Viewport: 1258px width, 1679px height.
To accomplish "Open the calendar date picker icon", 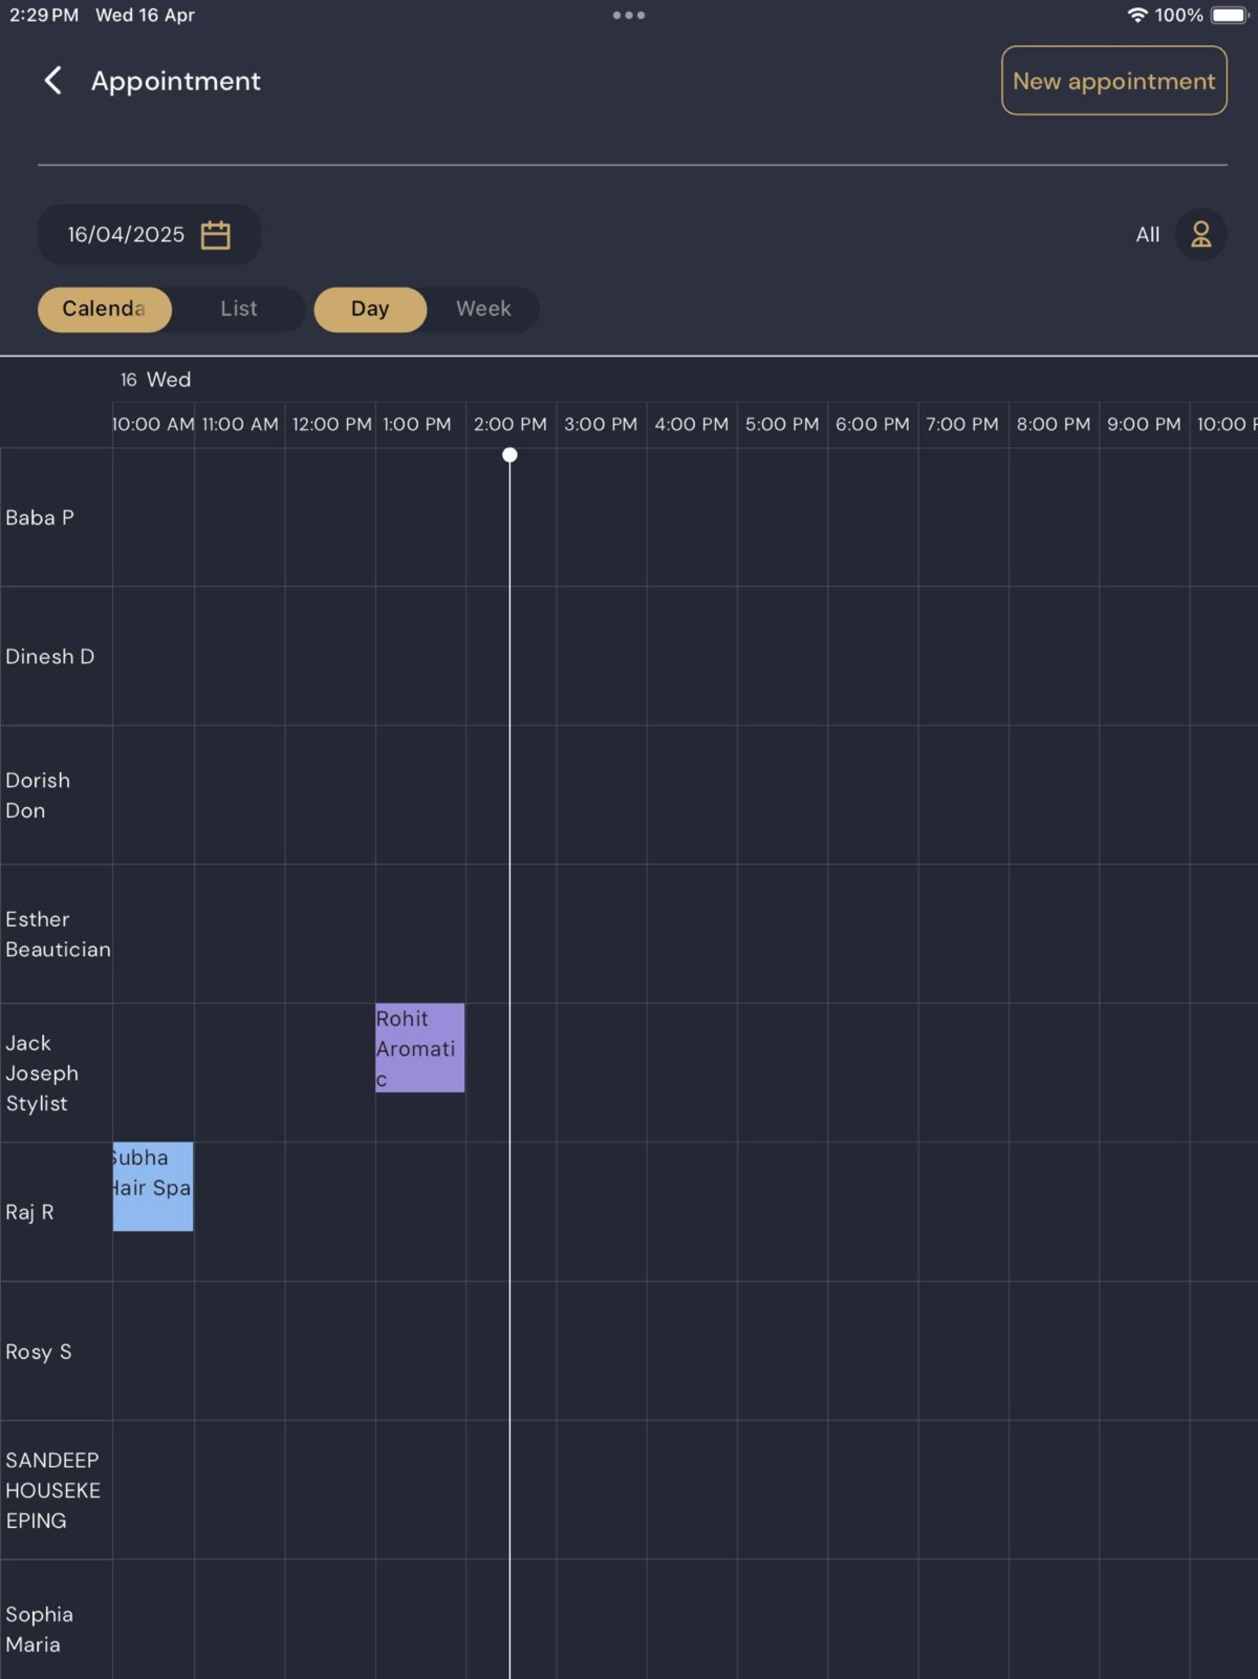I will pos(216,235).
